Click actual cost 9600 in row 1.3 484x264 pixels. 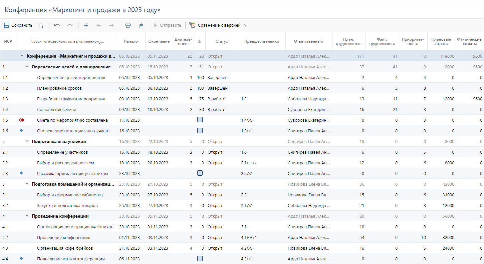[477, 99]
